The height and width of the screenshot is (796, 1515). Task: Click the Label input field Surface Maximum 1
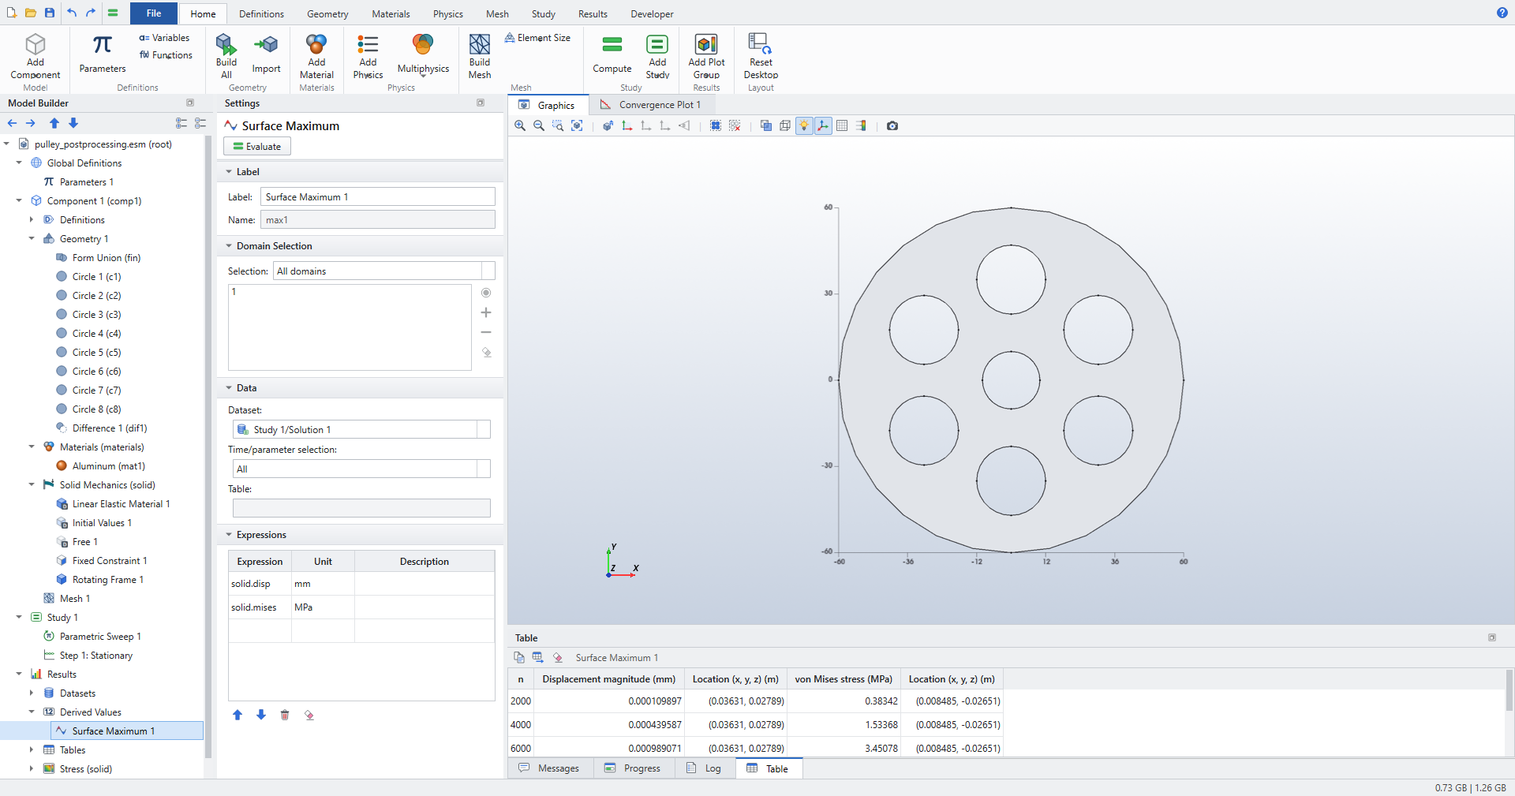click(x=378, y=196)
